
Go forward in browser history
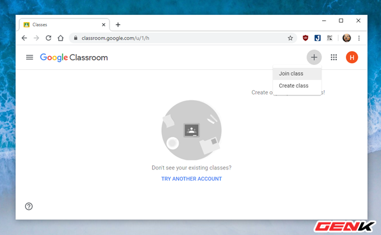click(36, 38)
